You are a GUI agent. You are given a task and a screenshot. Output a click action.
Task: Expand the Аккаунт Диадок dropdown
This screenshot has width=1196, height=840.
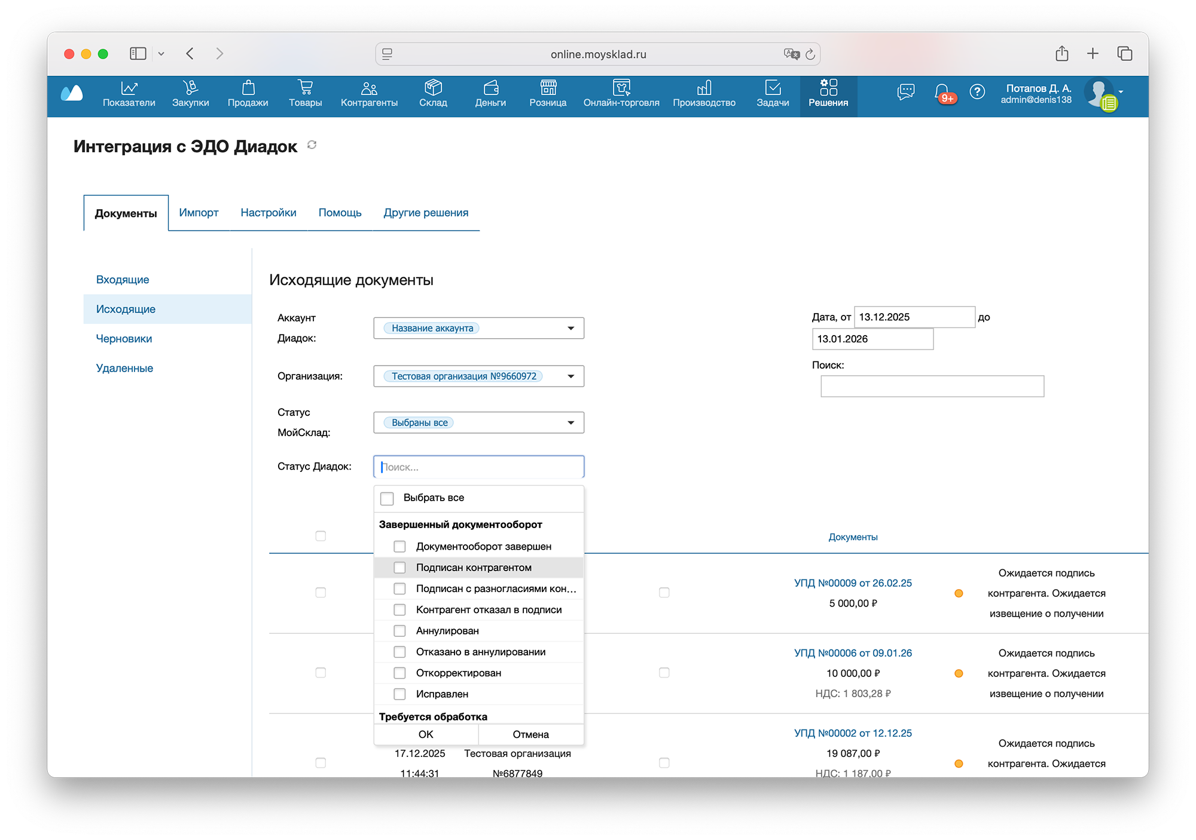[x=570, y=328]
